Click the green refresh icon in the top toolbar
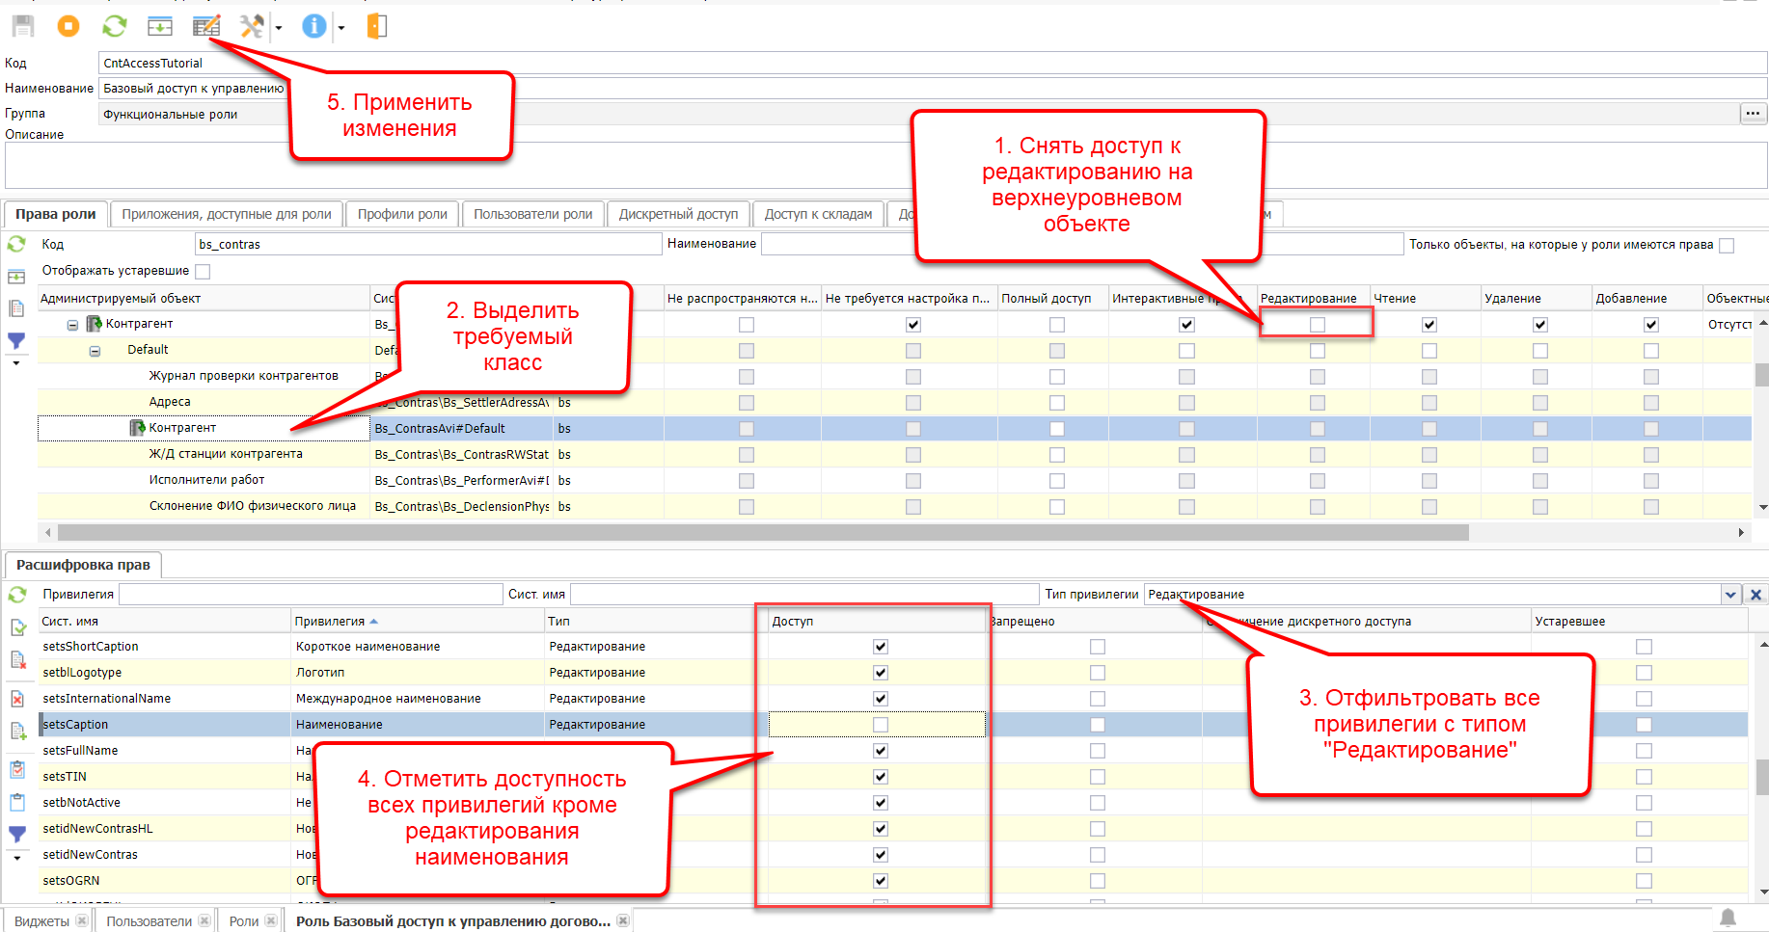This screenshot has height=932, width=1769. click(x=115, y=26)
